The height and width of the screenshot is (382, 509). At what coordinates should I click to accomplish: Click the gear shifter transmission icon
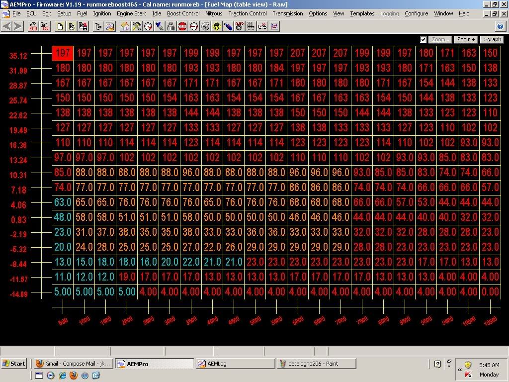(x=251, y=26)
